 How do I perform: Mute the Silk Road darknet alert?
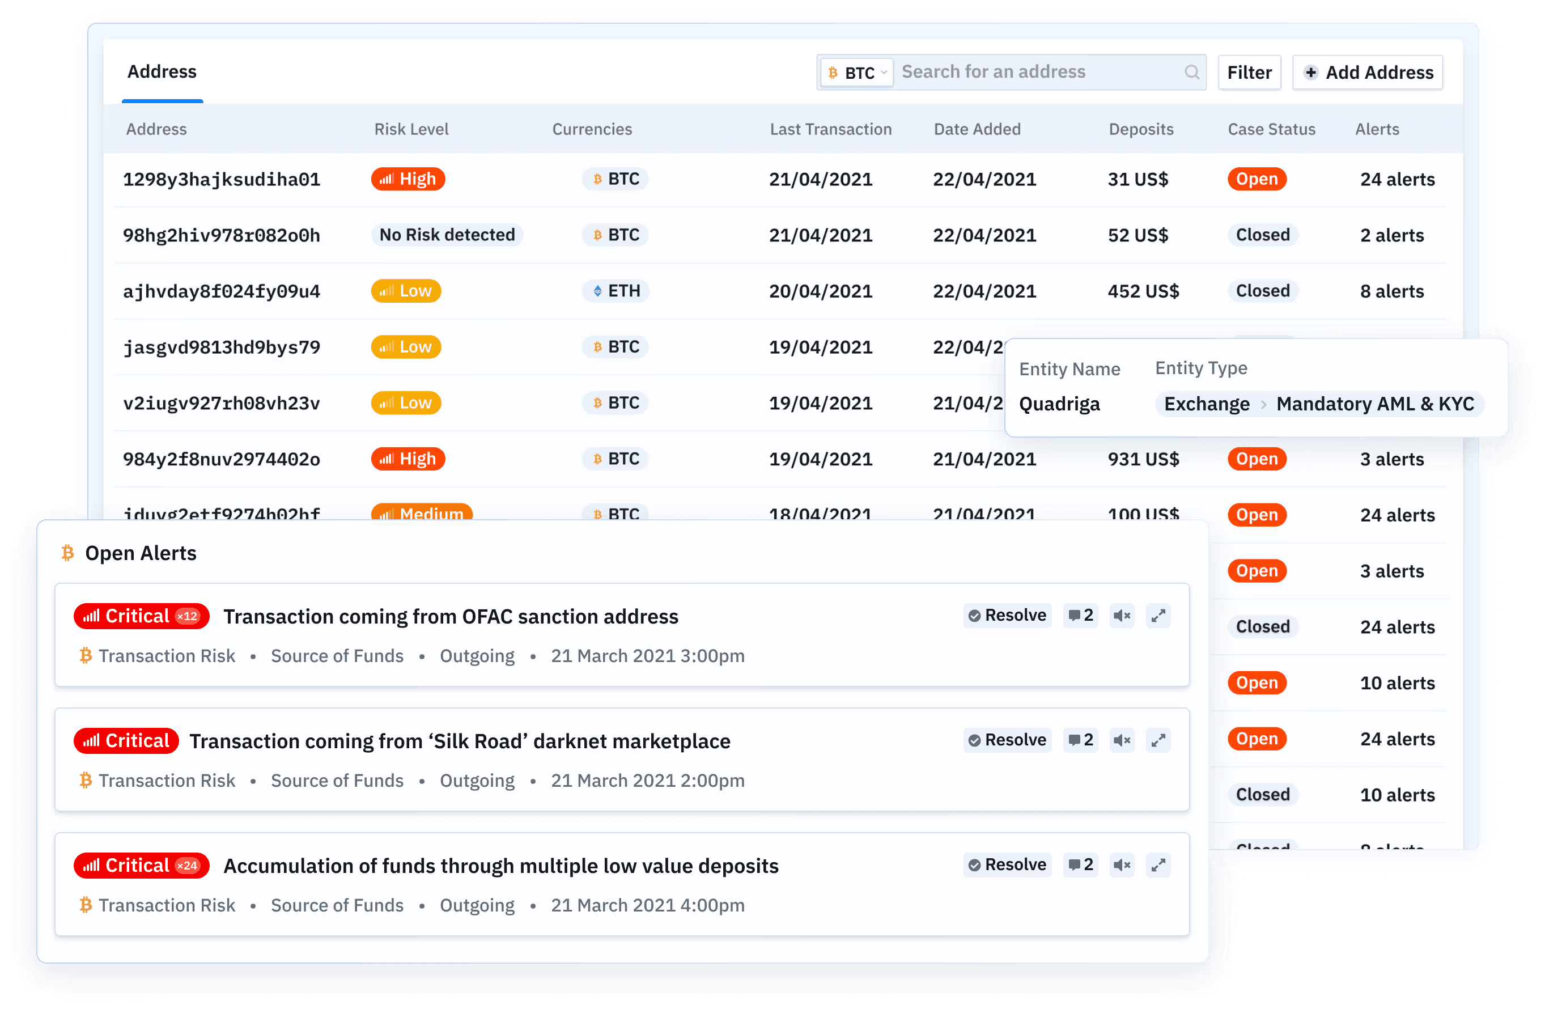[x=1121, y=740]
